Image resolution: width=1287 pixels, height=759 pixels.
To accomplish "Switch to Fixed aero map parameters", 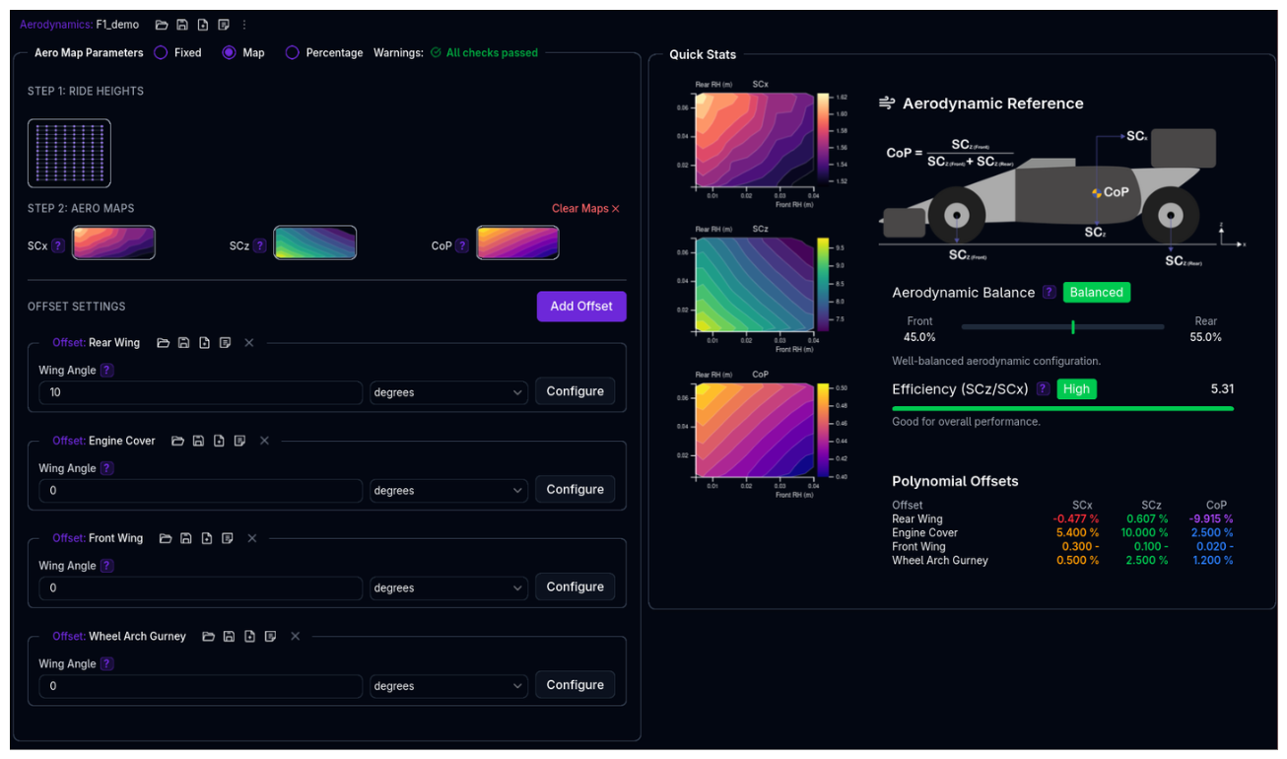I will coord(162,52).
